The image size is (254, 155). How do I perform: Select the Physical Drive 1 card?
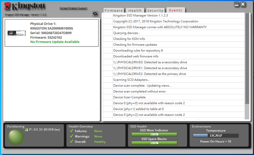pyautogui.click(x=52, y=33)
